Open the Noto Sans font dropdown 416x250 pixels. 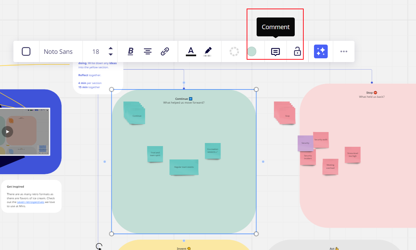(58, 51)
